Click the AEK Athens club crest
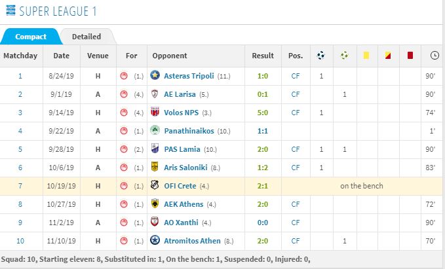The image size is (445, 269). click(x=155, y=204)
